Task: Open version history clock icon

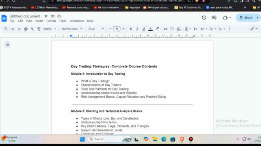Action: [x=204, y=18]
